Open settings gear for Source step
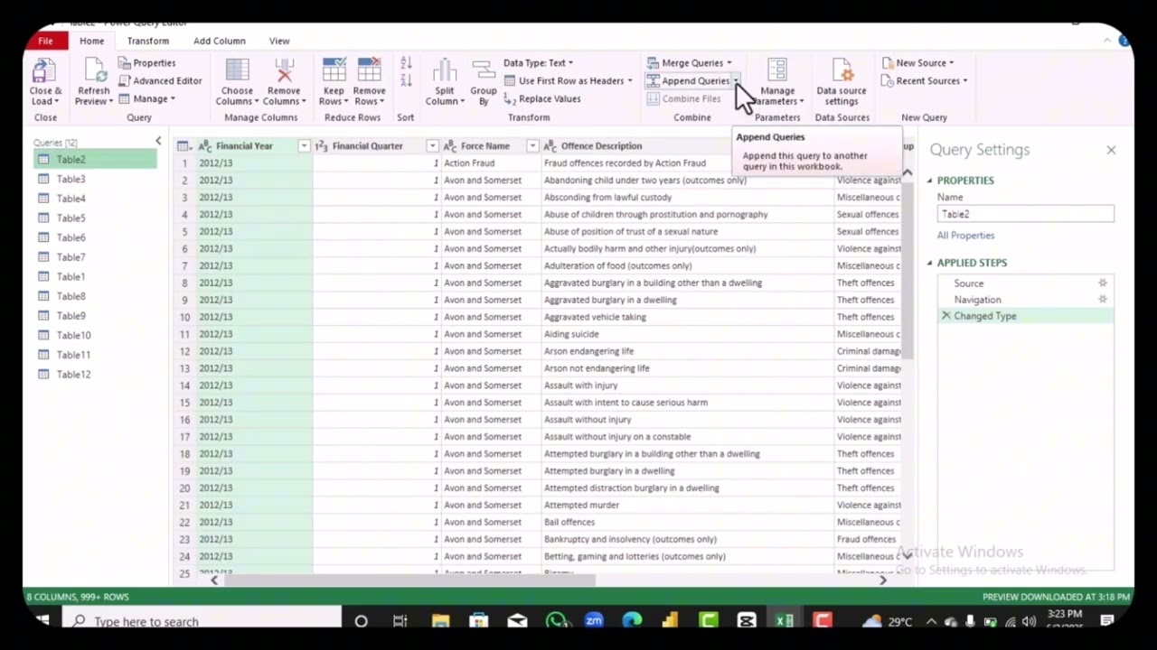The width and height of the screenshot is (1157, 650). [1103, 283]
